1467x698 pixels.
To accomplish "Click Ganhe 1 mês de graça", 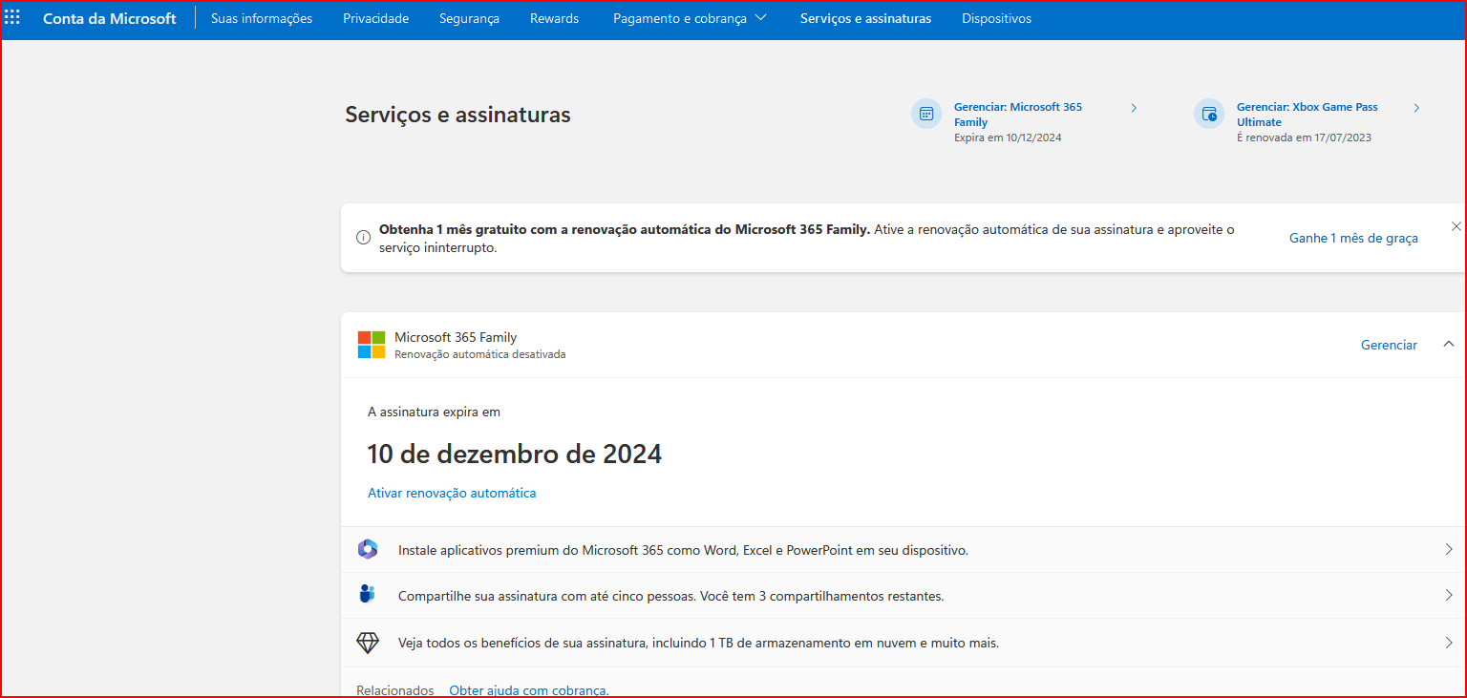I will click(x=1353, y=238).
